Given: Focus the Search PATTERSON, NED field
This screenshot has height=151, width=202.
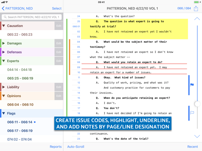Looking at the screenshot, I should (x=31, y=17).
